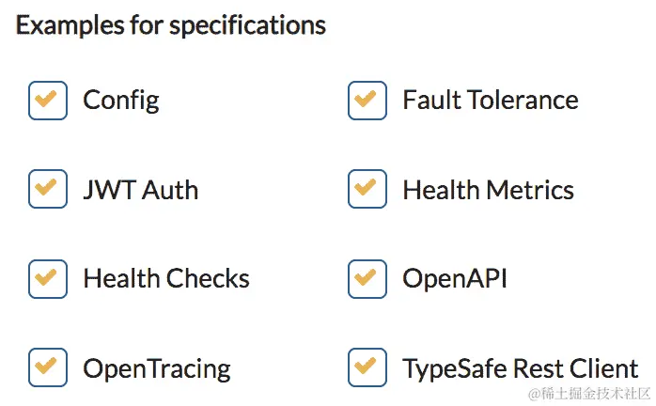Select the Health Checks label text

[166, 279]
